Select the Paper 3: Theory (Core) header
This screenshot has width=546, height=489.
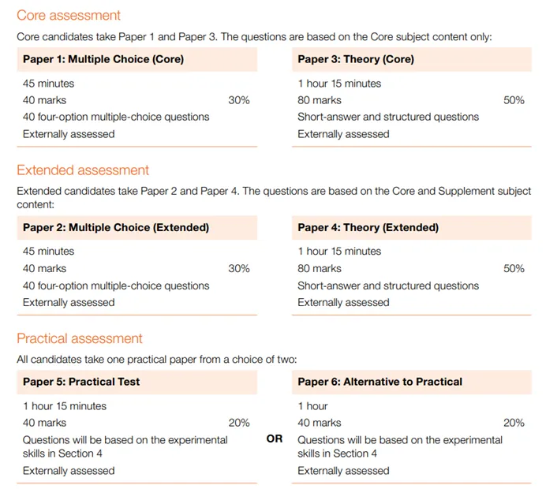pos(356,59)
